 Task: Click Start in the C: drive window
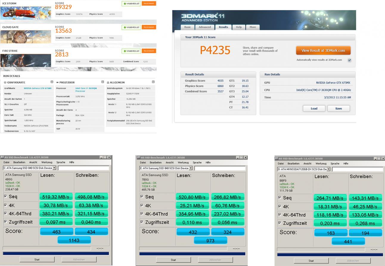(37, 259)
